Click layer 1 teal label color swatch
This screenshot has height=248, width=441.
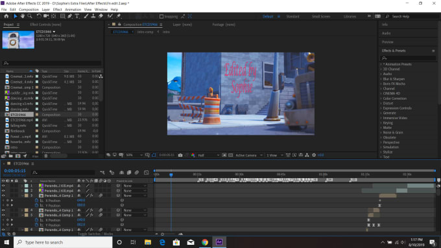[27, 186]
